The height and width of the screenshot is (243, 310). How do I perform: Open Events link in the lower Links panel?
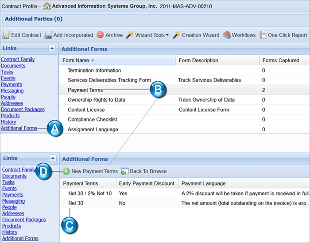pos(9,188)
